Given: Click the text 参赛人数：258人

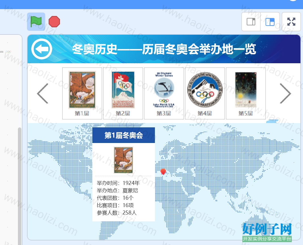Looking at the screenshot, I should [x=117, y=213].
